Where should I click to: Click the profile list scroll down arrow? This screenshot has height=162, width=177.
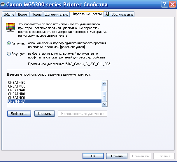(104, 104)
